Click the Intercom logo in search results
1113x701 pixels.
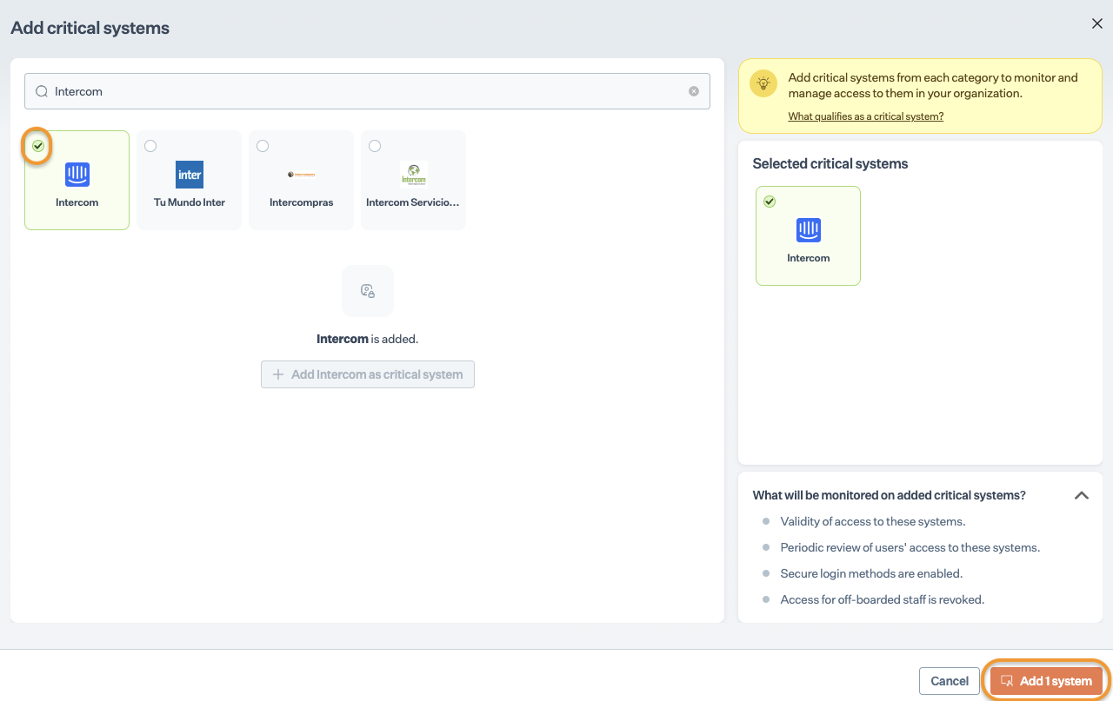click(77, 175)
